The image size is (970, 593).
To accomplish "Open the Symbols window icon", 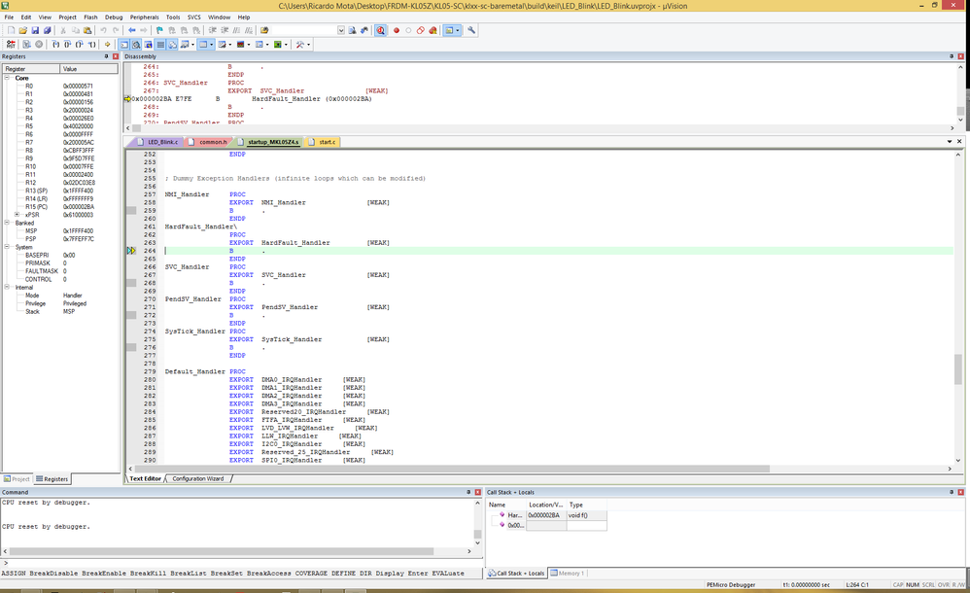I will click(149, 45).
